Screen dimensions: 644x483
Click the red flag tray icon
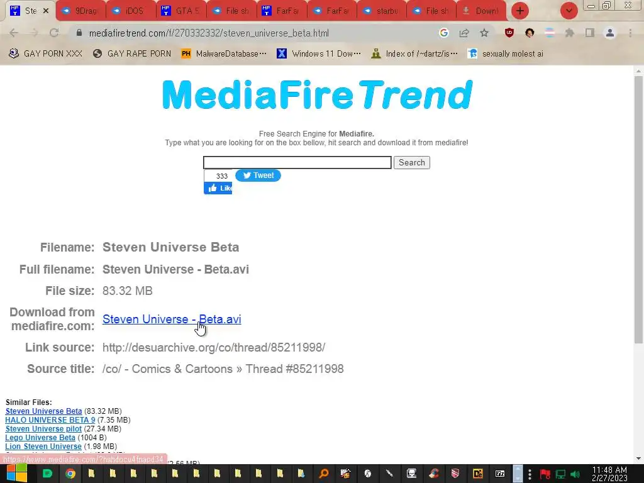[545, 474]
